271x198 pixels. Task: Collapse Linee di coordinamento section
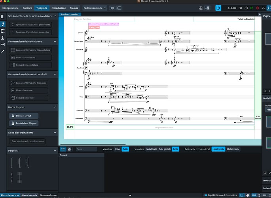pyautogui.click(x=55, y=133)
